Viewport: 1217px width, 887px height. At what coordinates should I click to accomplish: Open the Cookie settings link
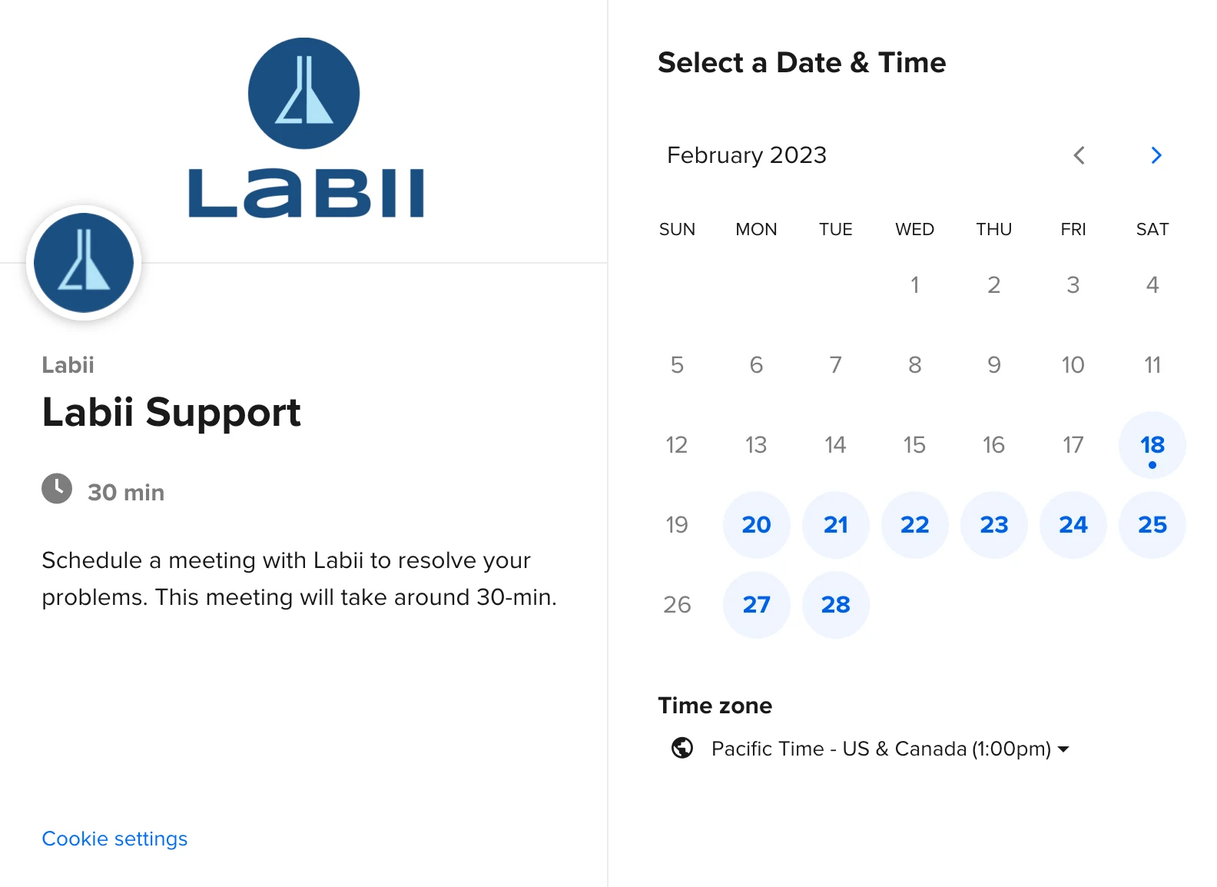coord(114,839)
